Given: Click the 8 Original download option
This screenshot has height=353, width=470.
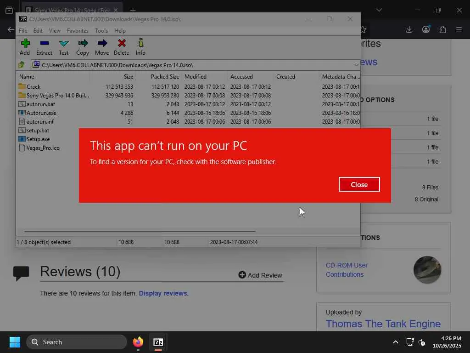Looking at the screenshot, I should (426, 199).
